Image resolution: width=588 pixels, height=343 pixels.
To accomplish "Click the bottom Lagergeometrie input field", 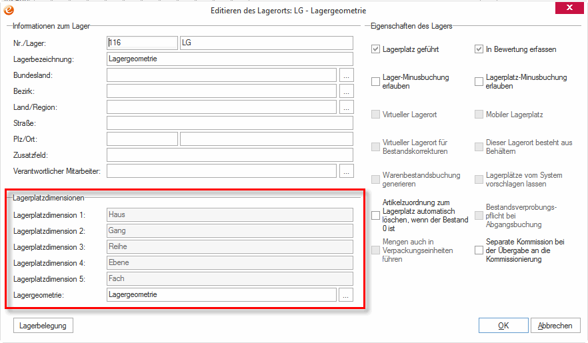I will [x=221, y=294].
